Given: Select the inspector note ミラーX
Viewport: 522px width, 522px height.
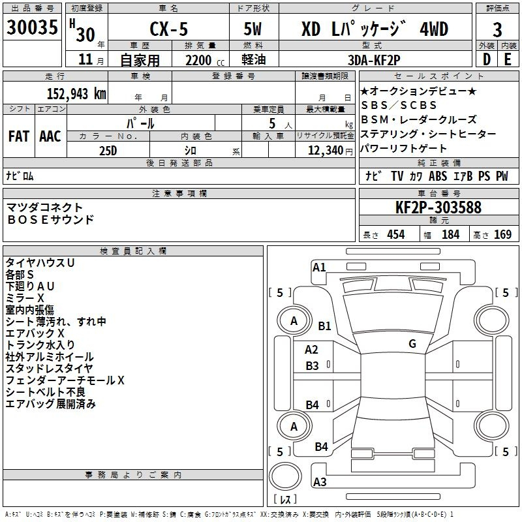Looking at the screenshot, I should 25,298.
